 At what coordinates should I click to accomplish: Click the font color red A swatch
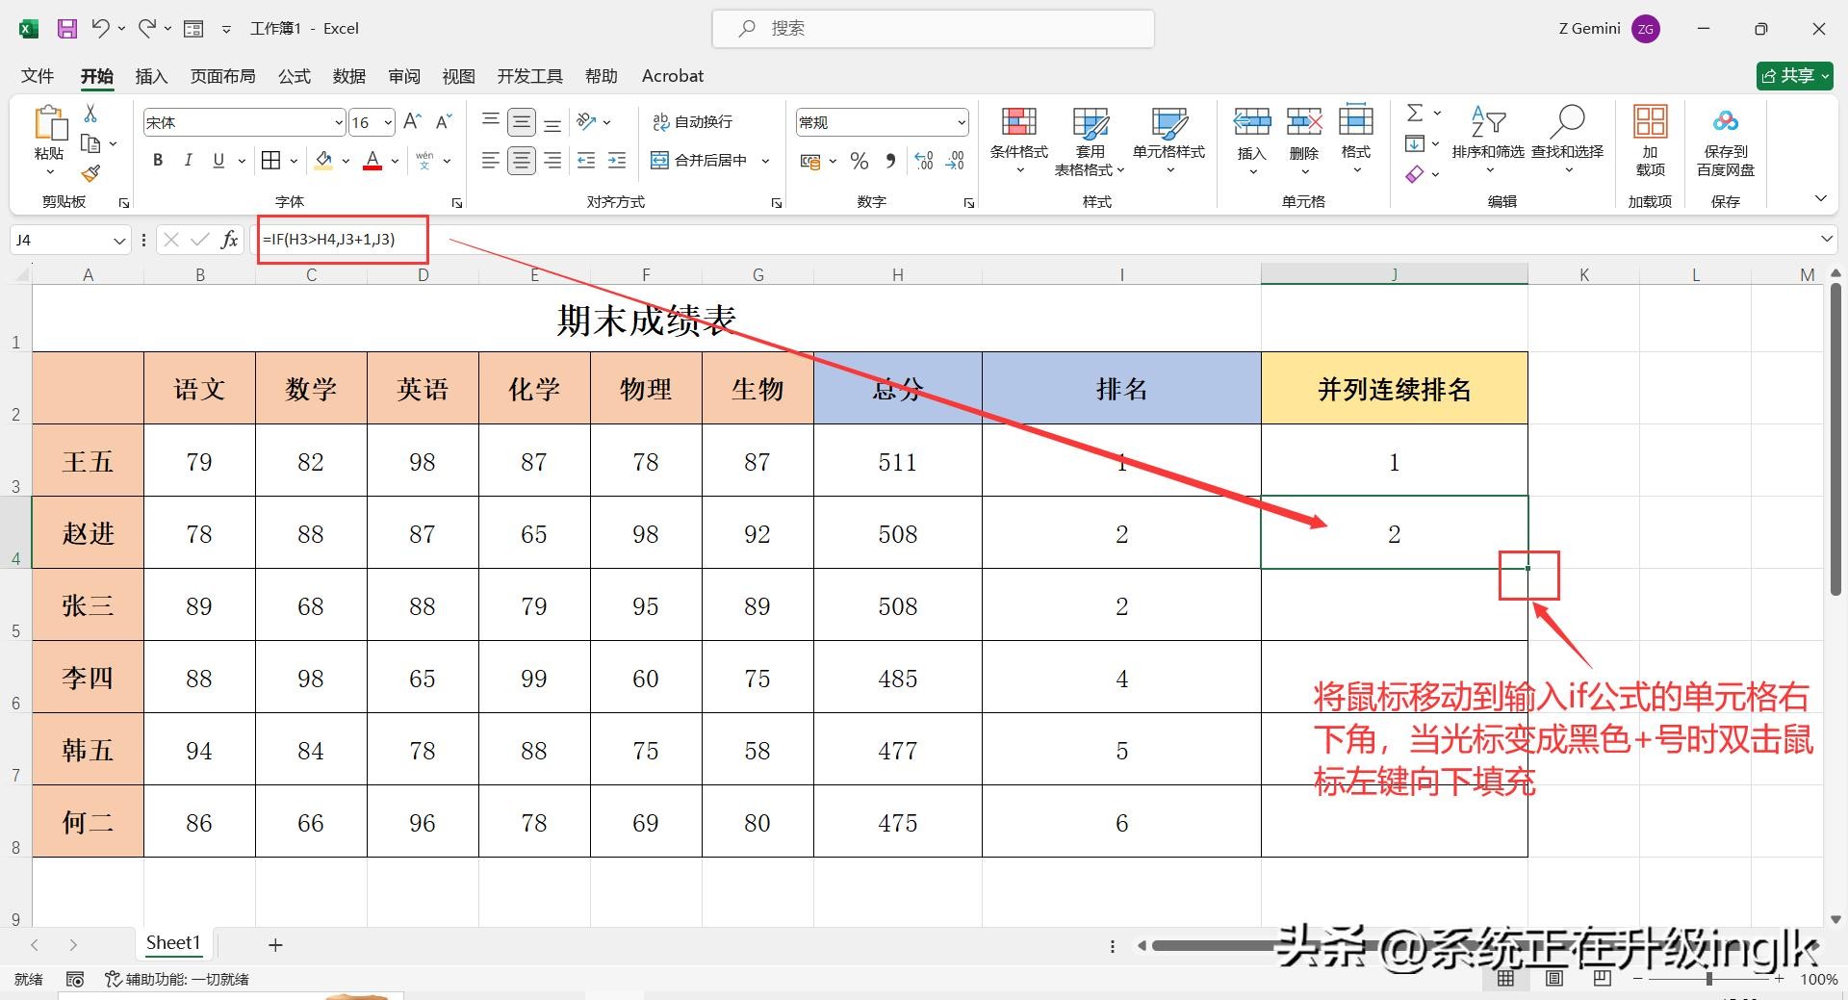click(x=372, y=161)
